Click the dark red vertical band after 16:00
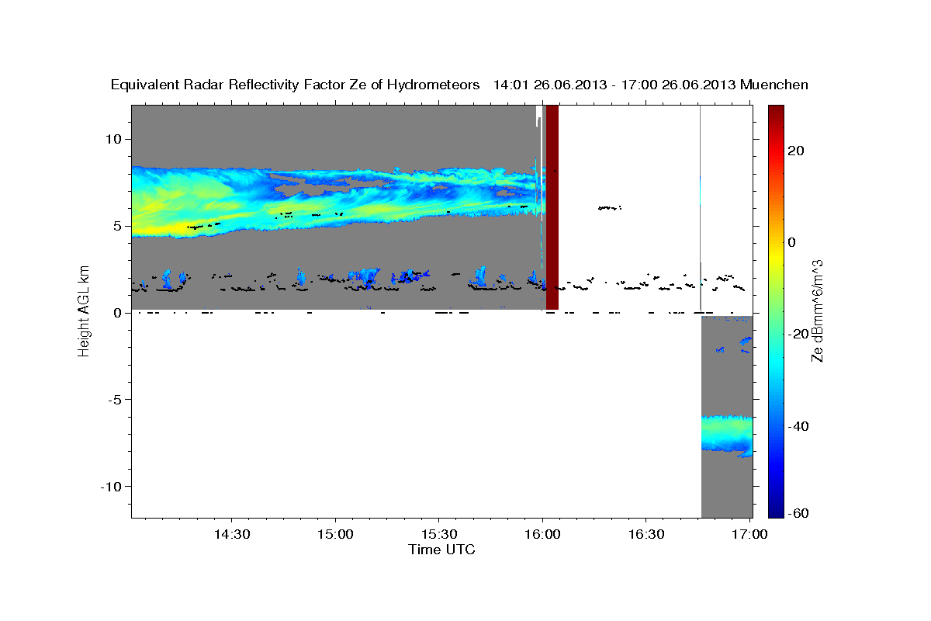The image size is (931, 621). pyautogui.click(x=552, y=207)
